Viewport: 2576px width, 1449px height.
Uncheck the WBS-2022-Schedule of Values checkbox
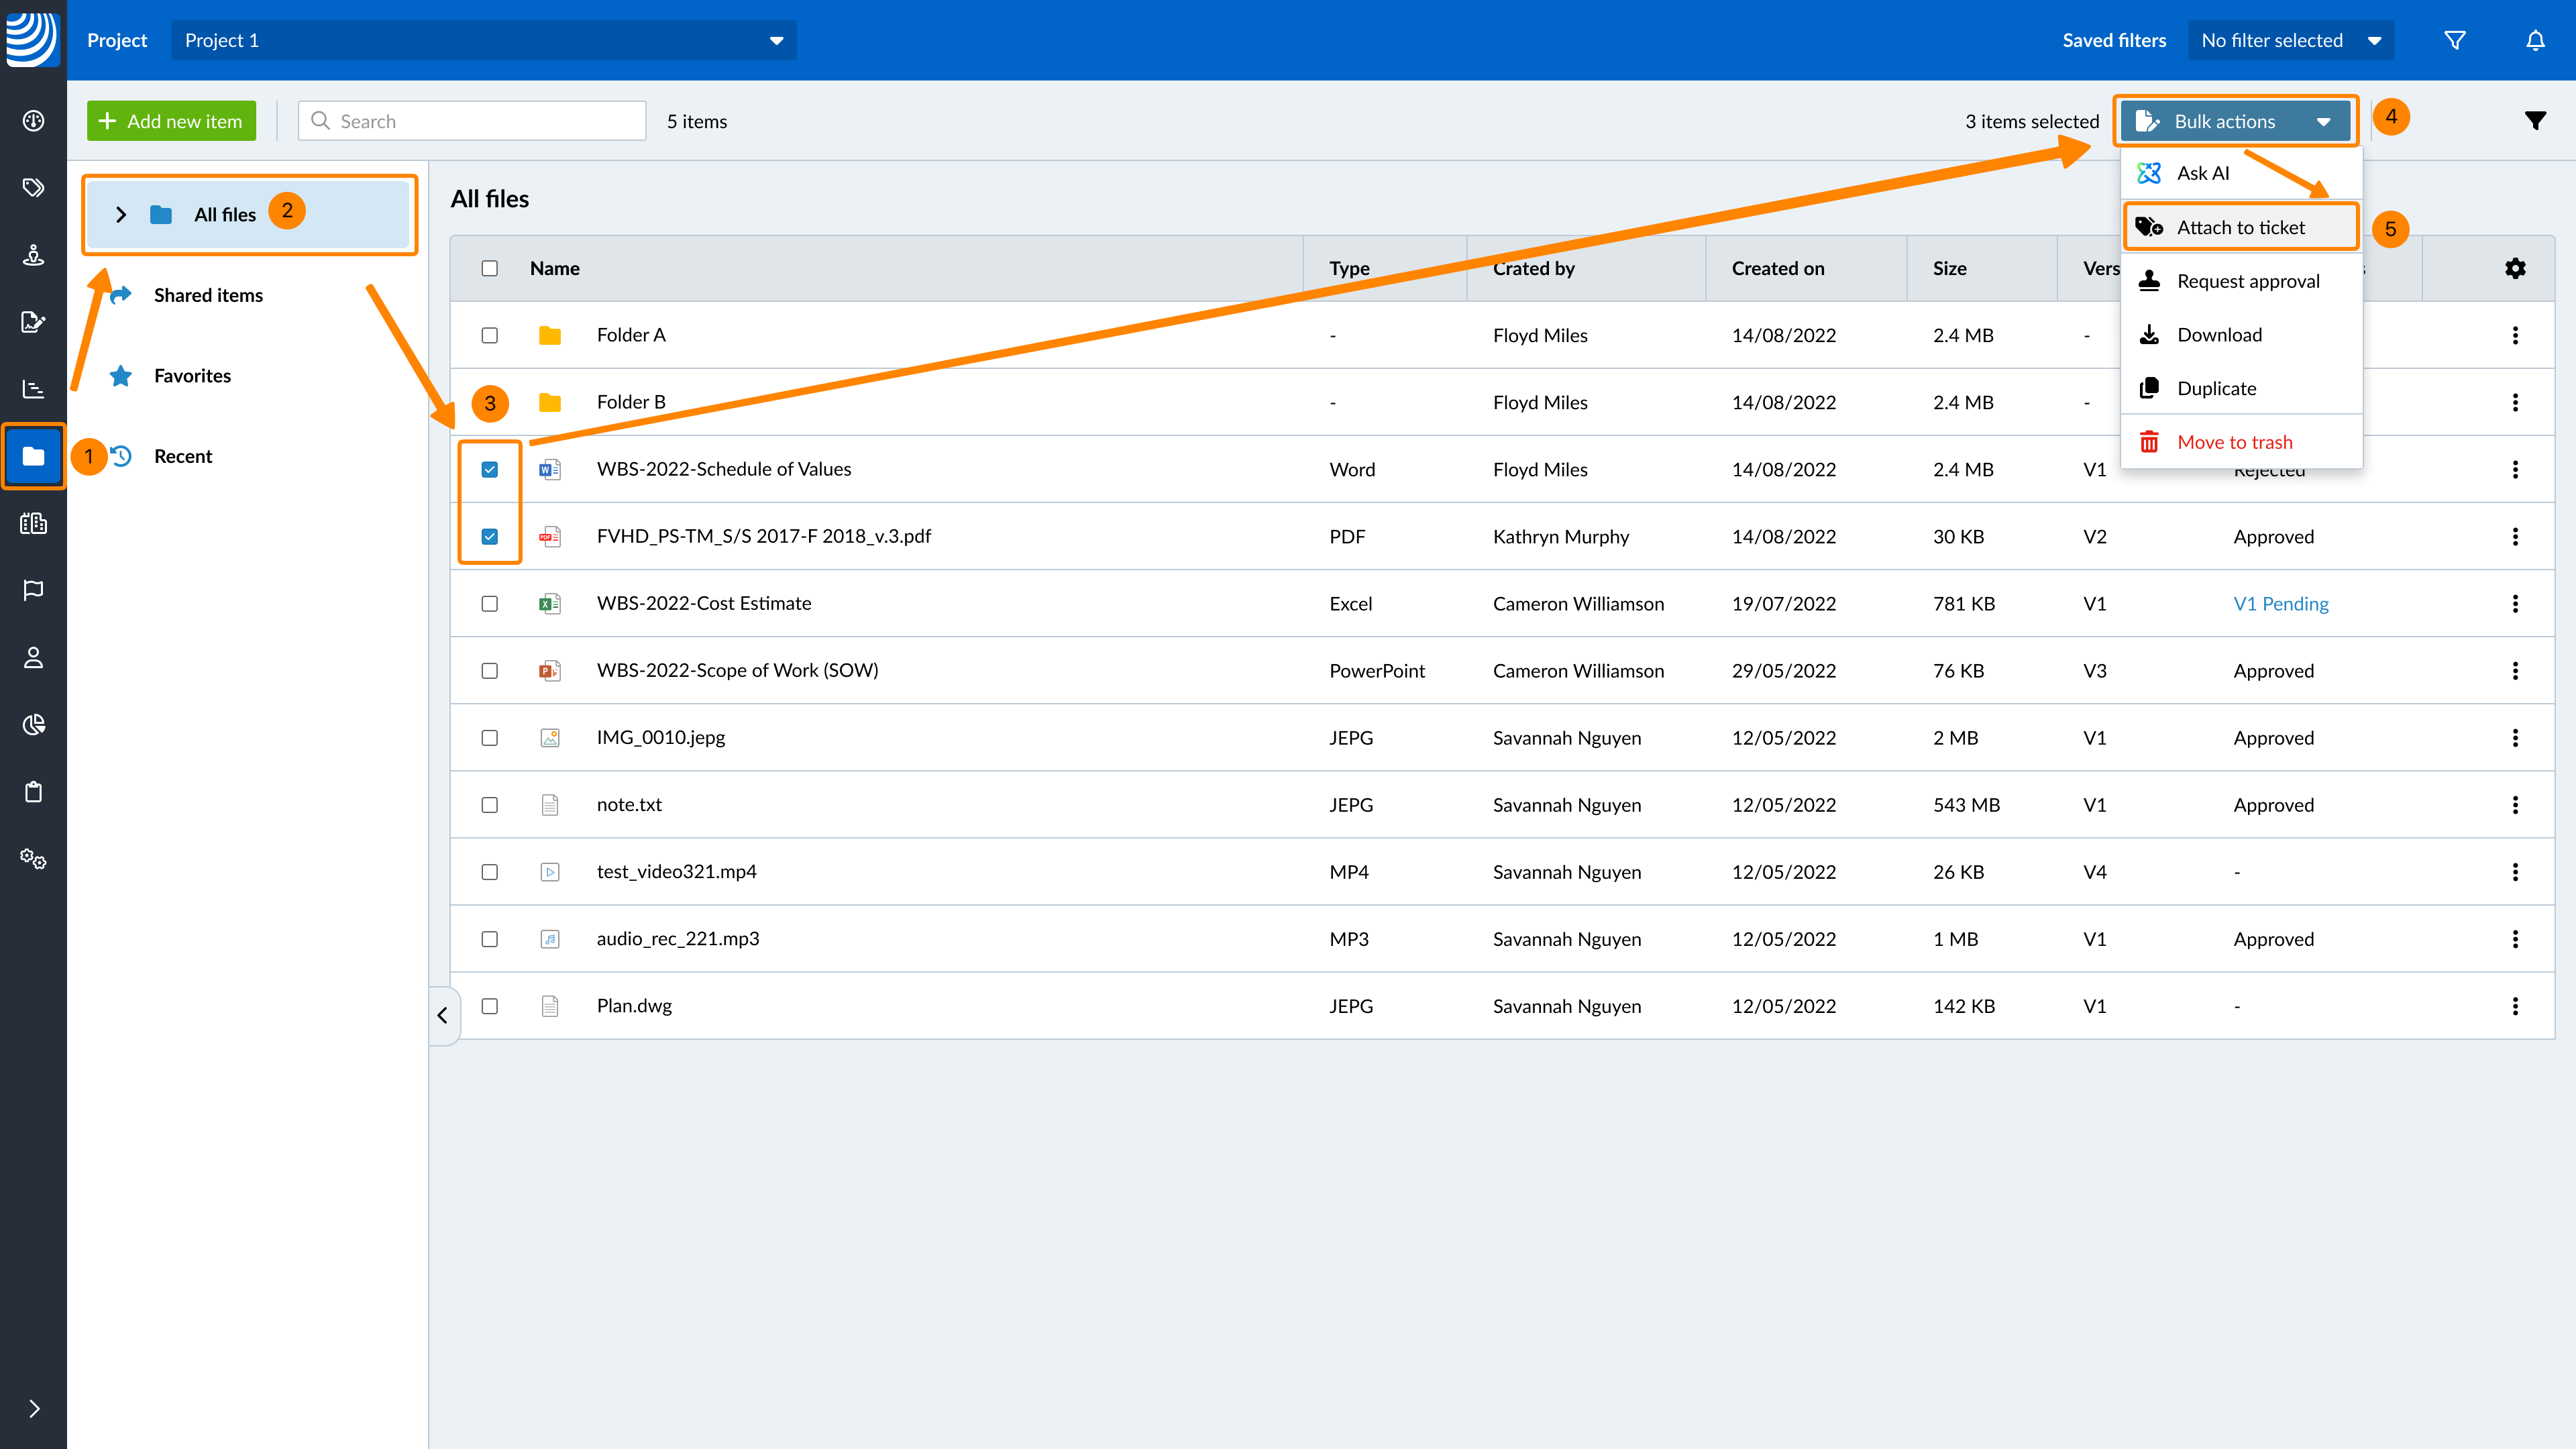tap(489, 469)
